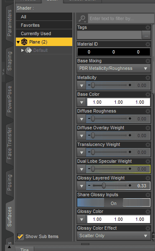Click the Default surface material icon
Screen dimensions: 155x251
(28, 50)
